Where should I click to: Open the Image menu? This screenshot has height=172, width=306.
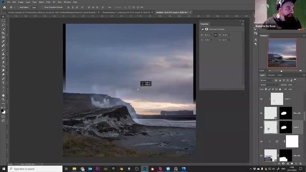point(21,2)
